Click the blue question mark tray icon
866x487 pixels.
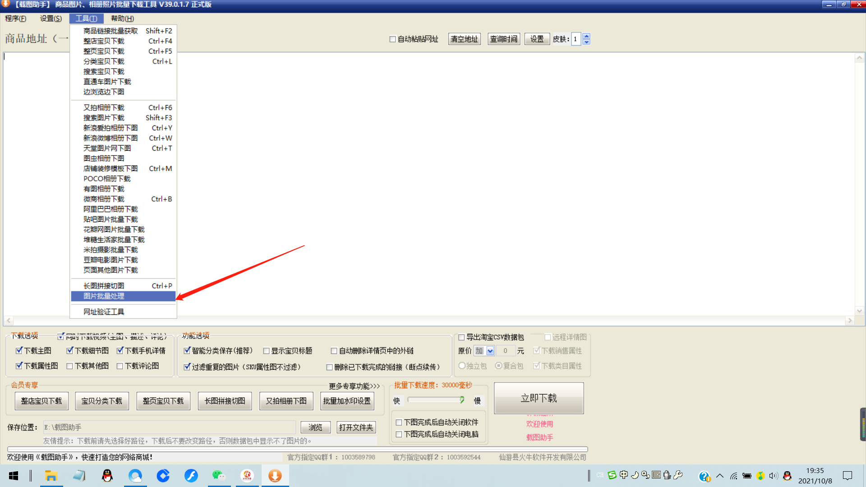(705, 476)
